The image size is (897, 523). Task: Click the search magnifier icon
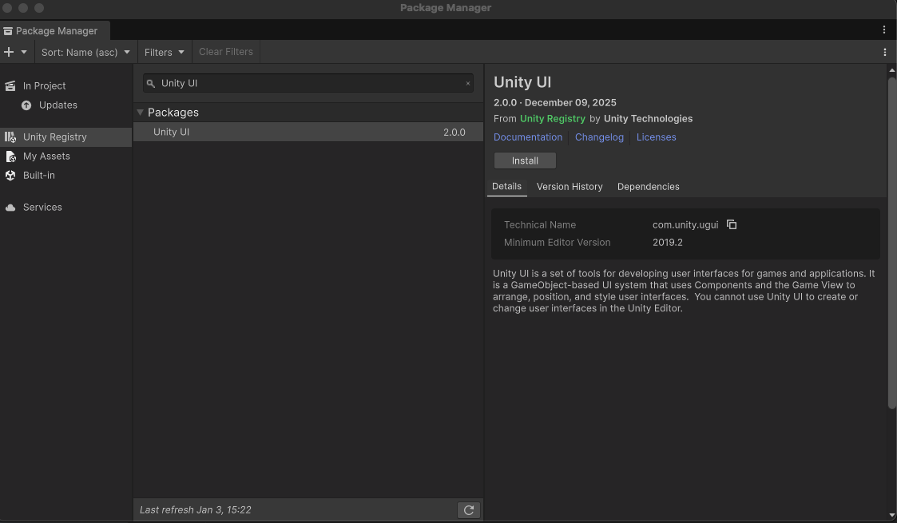point(150,84)
